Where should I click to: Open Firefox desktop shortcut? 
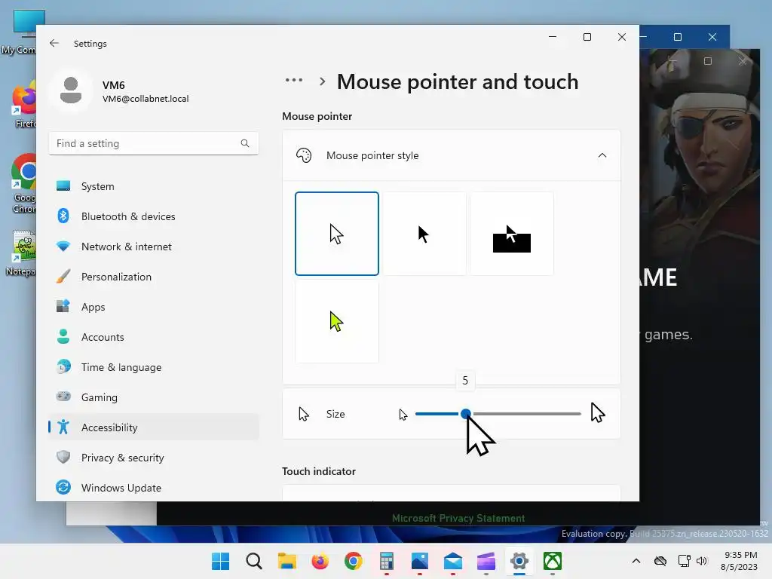pyautogui.click(x=25, y=104)
